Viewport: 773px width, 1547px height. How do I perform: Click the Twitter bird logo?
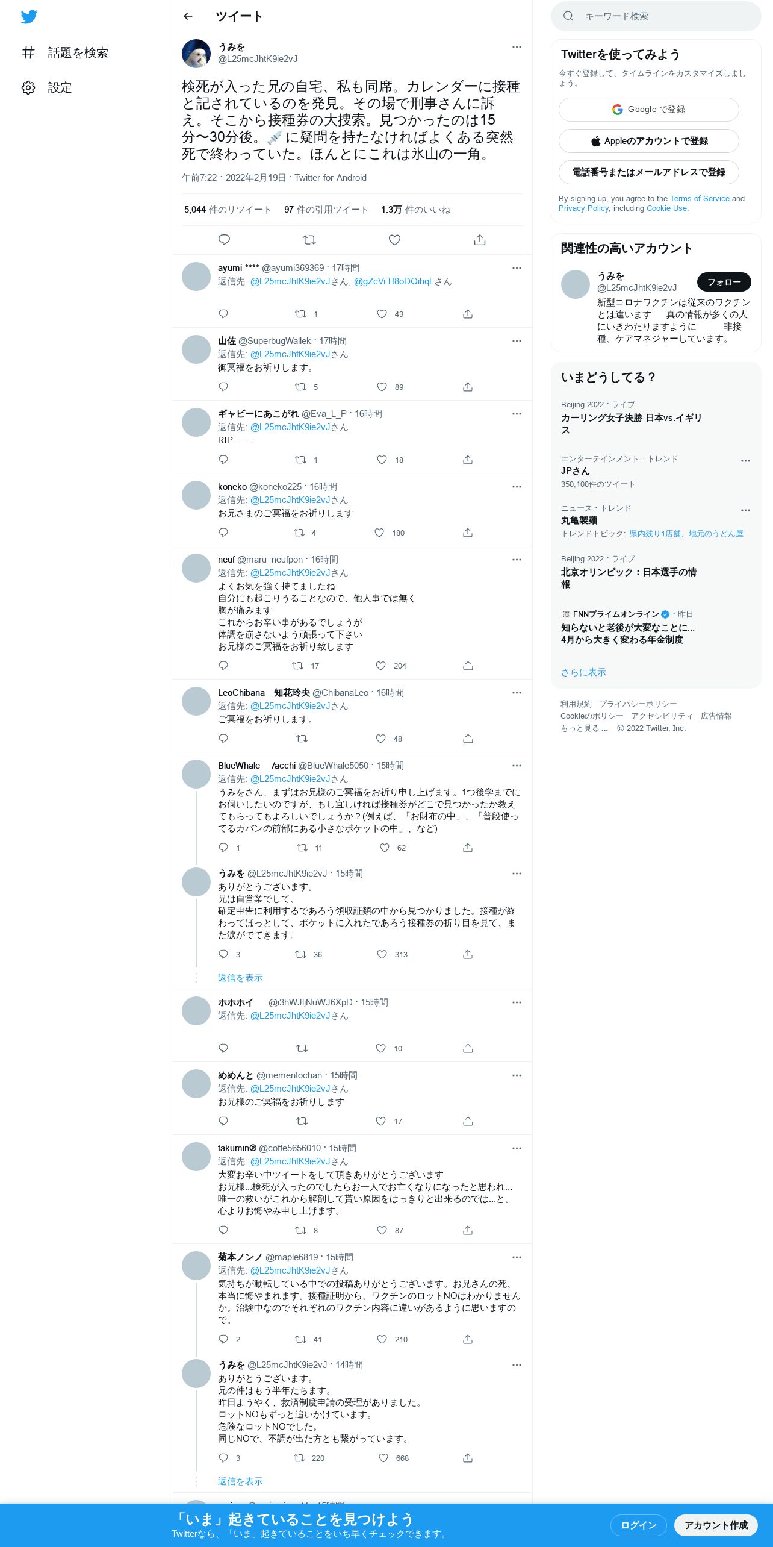click(29, 17)
